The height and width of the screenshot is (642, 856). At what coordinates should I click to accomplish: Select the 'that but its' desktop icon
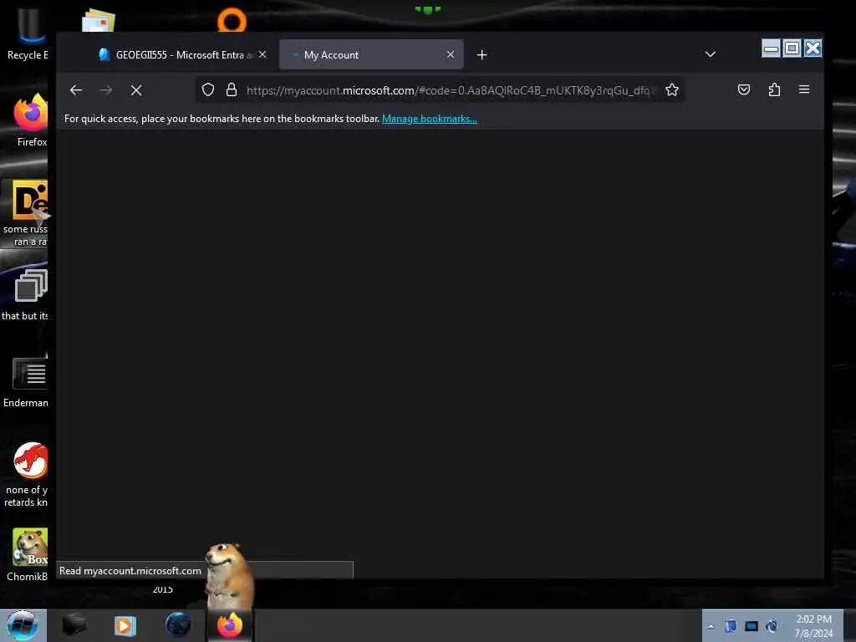pyautogui.click(x=26, y=295)
